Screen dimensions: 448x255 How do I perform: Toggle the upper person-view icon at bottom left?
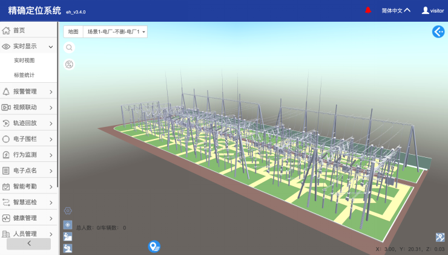(x=68, y=236)
